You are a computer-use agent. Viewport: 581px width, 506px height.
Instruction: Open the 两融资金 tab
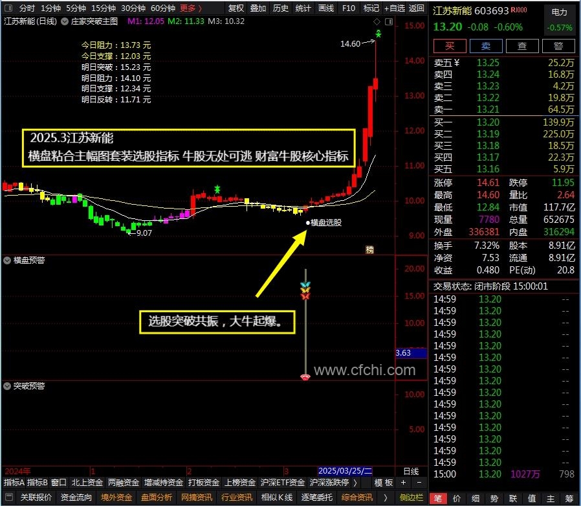[123, 483]
